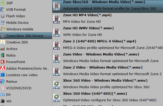
Task: Click 'Windows Media Video profile optimized for Xbox 360'
Action: [106, 87]
